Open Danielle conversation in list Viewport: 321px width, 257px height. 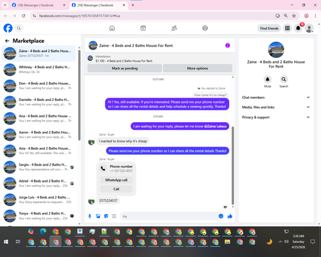(x=39, y=102)
